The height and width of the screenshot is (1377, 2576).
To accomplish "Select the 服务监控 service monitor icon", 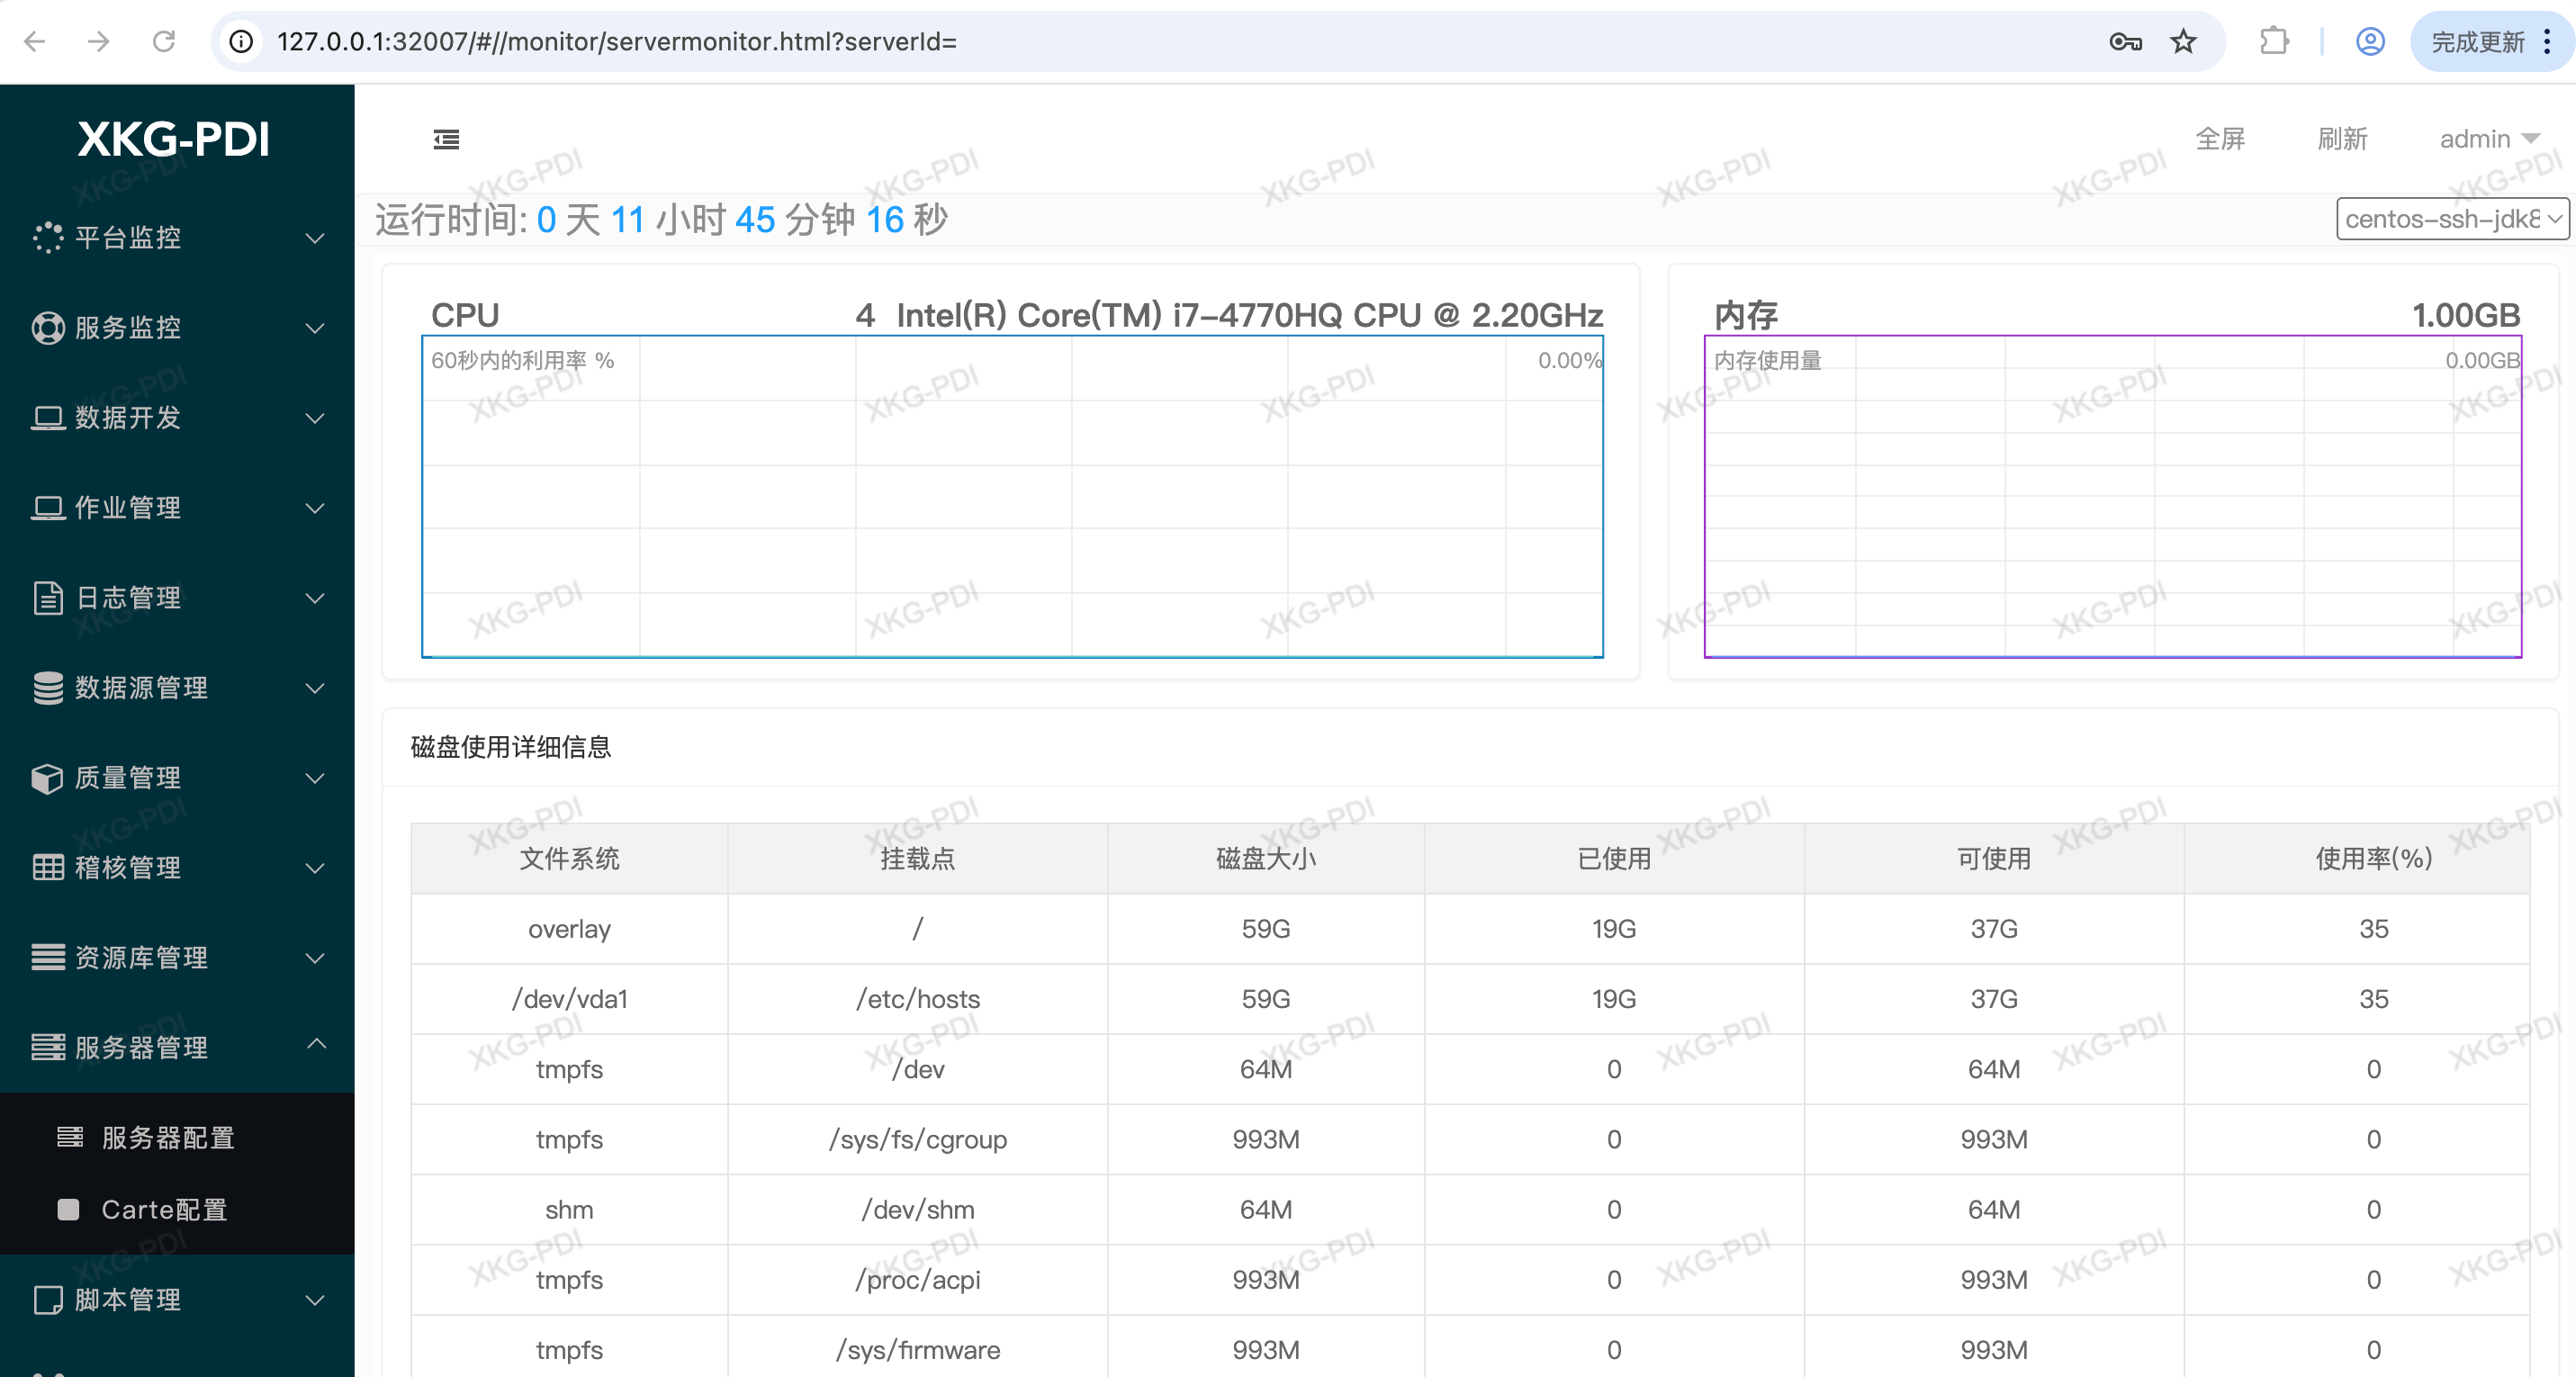I will [x=47, y=327].
